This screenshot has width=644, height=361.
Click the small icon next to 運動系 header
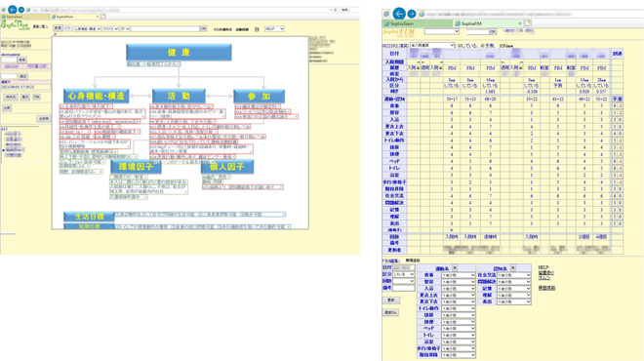tap(455, 267)
